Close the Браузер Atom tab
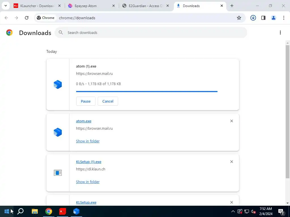The image size is (290, 217). [114, 6]
